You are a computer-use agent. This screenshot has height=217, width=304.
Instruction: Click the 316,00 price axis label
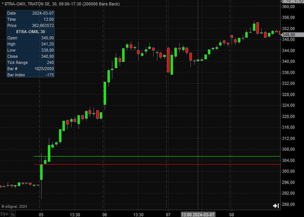click(289, 127)
